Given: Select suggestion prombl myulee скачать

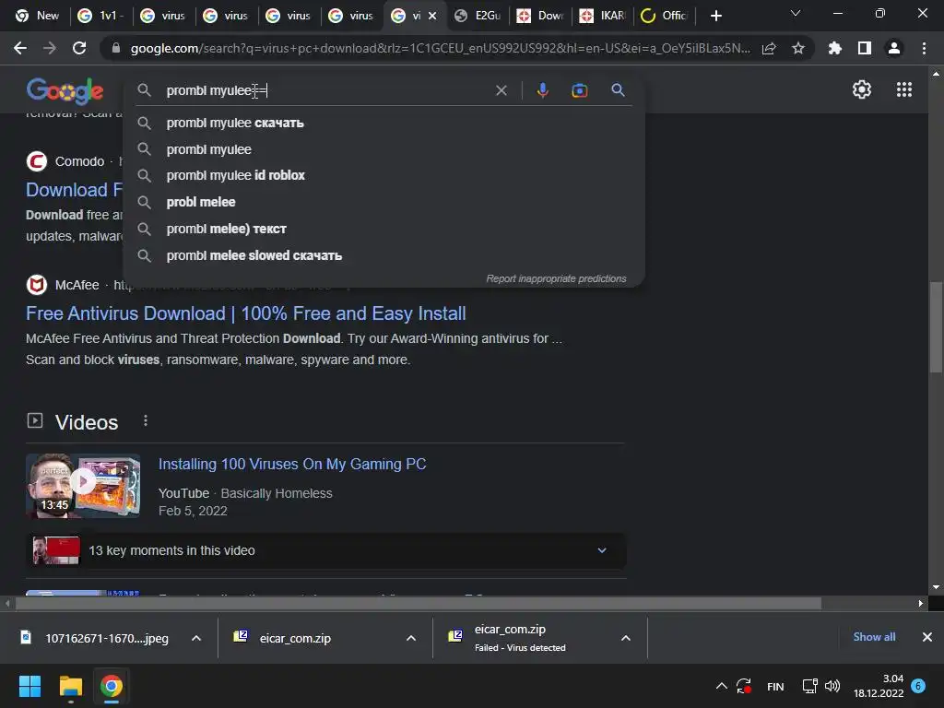Looking at the screenshot, I should 383,123.
